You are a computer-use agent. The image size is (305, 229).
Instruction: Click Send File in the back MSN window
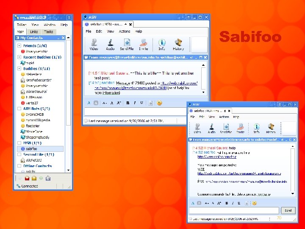[127, 45]
